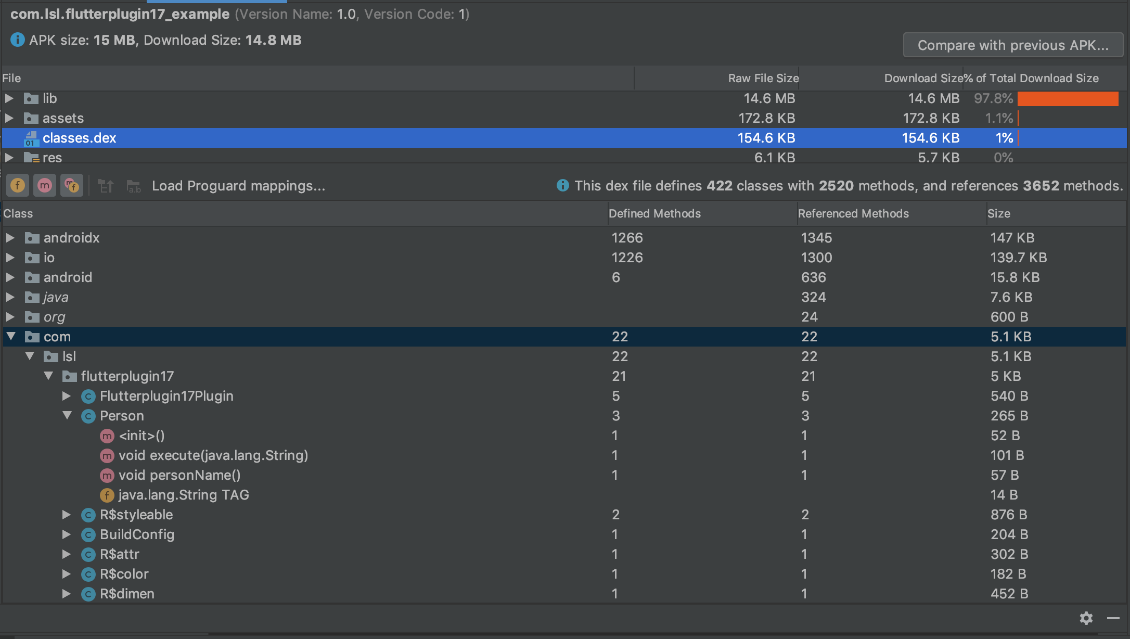
Task: Select the void personName() method row
Action: (179, 475)
